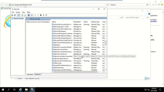
Task: Click the taskbar search icon
Action: (x=9, y=90)
